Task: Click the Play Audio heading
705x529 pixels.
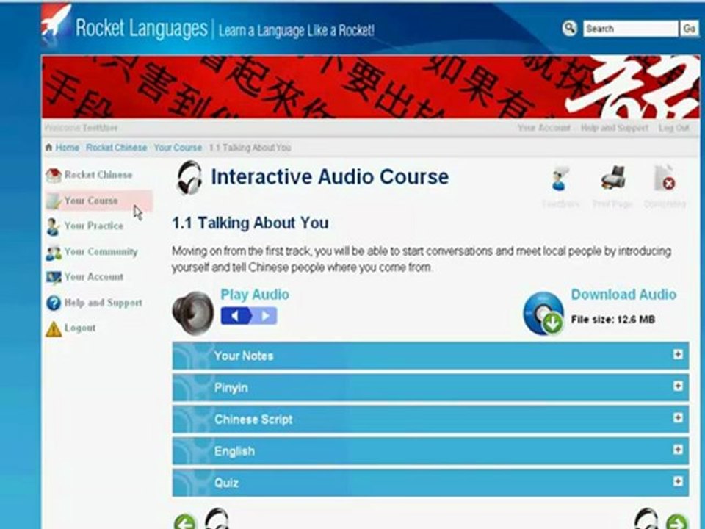Action: point(255,294)
